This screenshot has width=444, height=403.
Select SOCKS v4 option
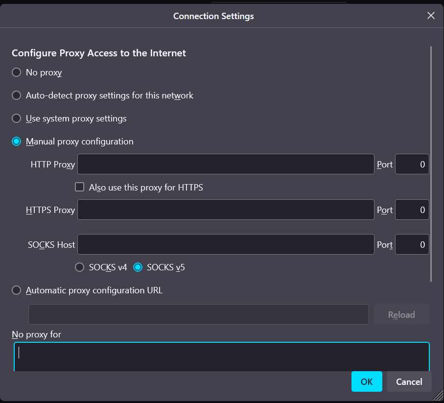tap(80, 267)
